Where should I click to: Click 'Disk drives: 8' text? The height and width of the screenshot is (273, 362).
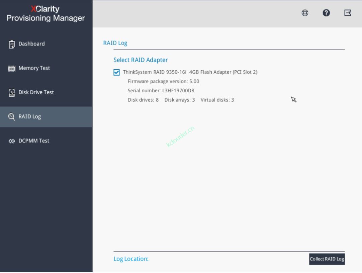pos(143,100)
